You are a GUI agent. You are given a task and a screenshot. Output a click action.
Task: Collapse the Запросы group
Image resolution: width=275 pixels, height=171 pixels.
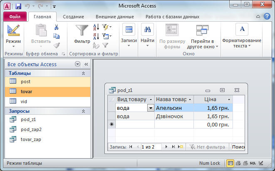pyautogui.click(x=83, y=111)
